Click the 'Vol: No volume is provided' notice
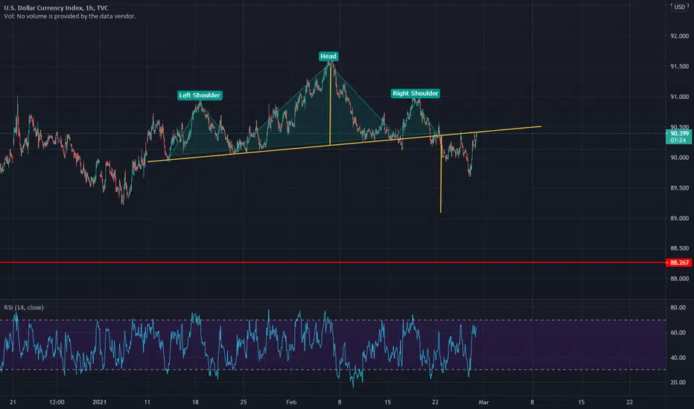694x409 pixels. click(x=70, y=16)
